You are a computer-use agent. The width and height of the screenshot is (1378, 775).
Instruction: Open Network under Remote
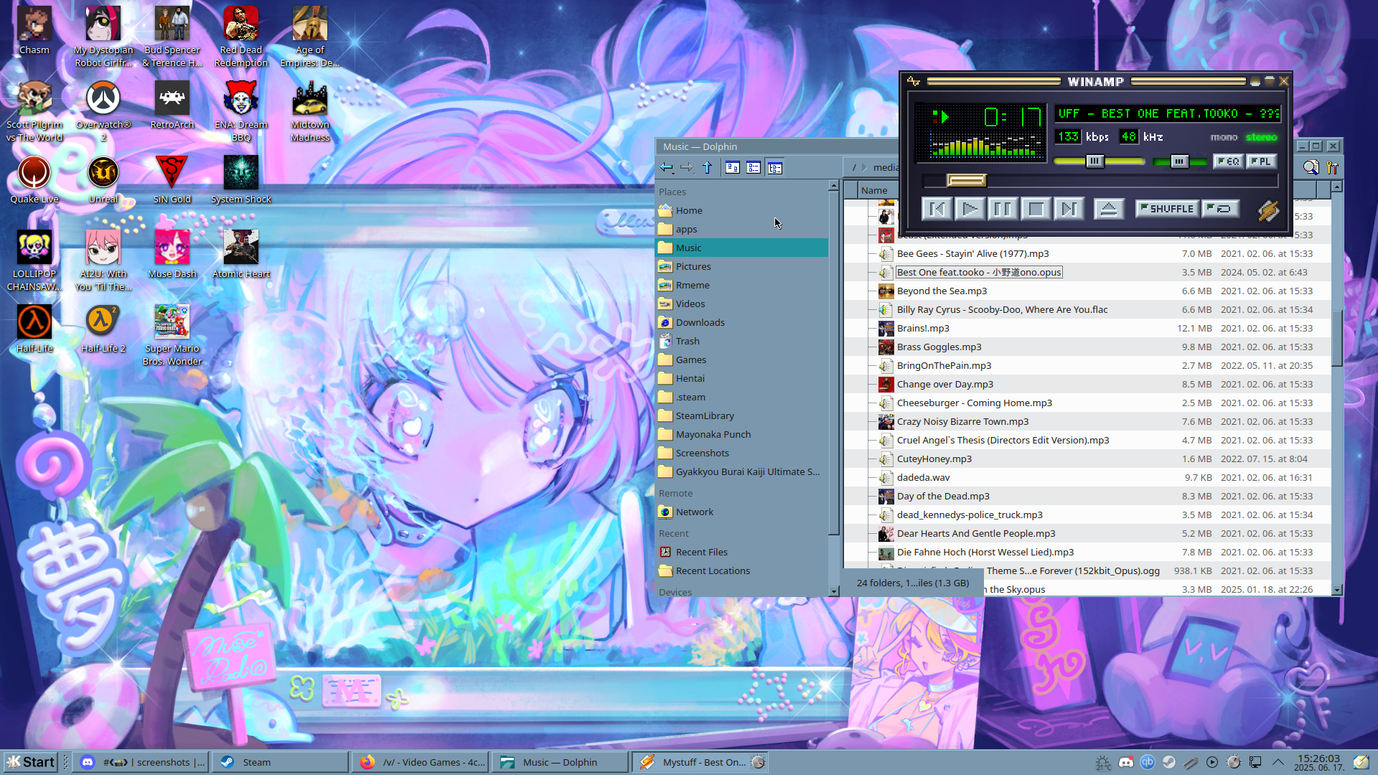click(741, 512)
